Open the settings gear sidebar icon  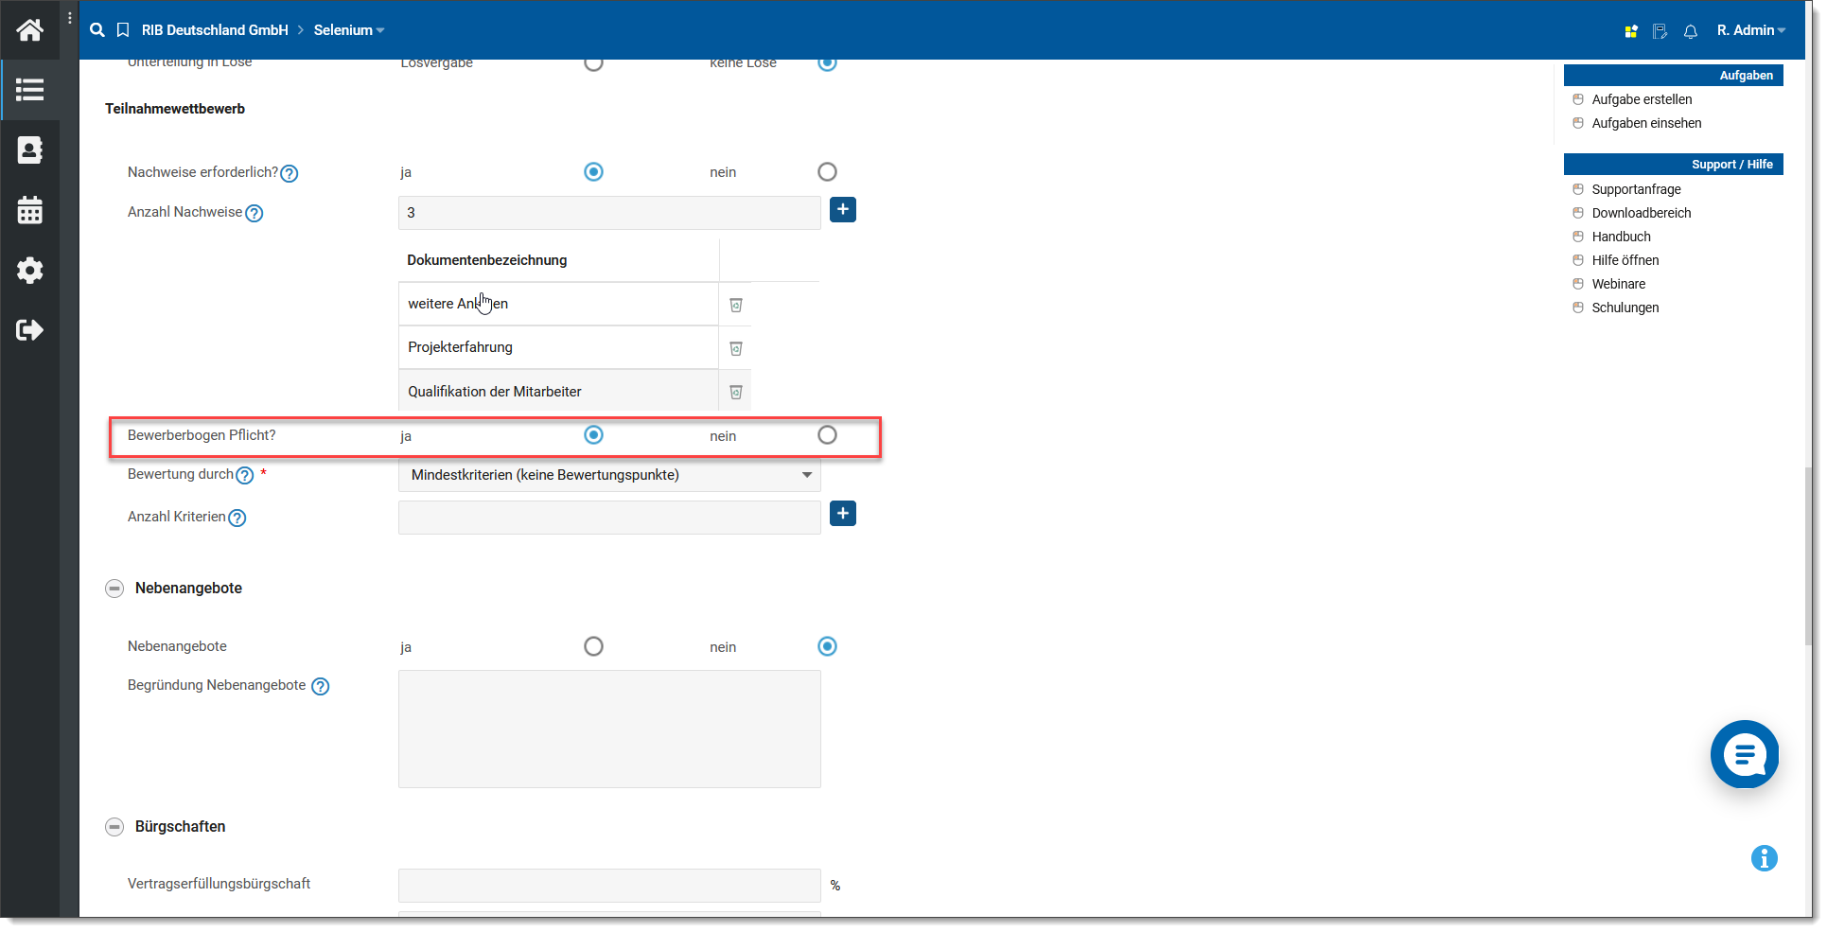click(x=29, y=271)
